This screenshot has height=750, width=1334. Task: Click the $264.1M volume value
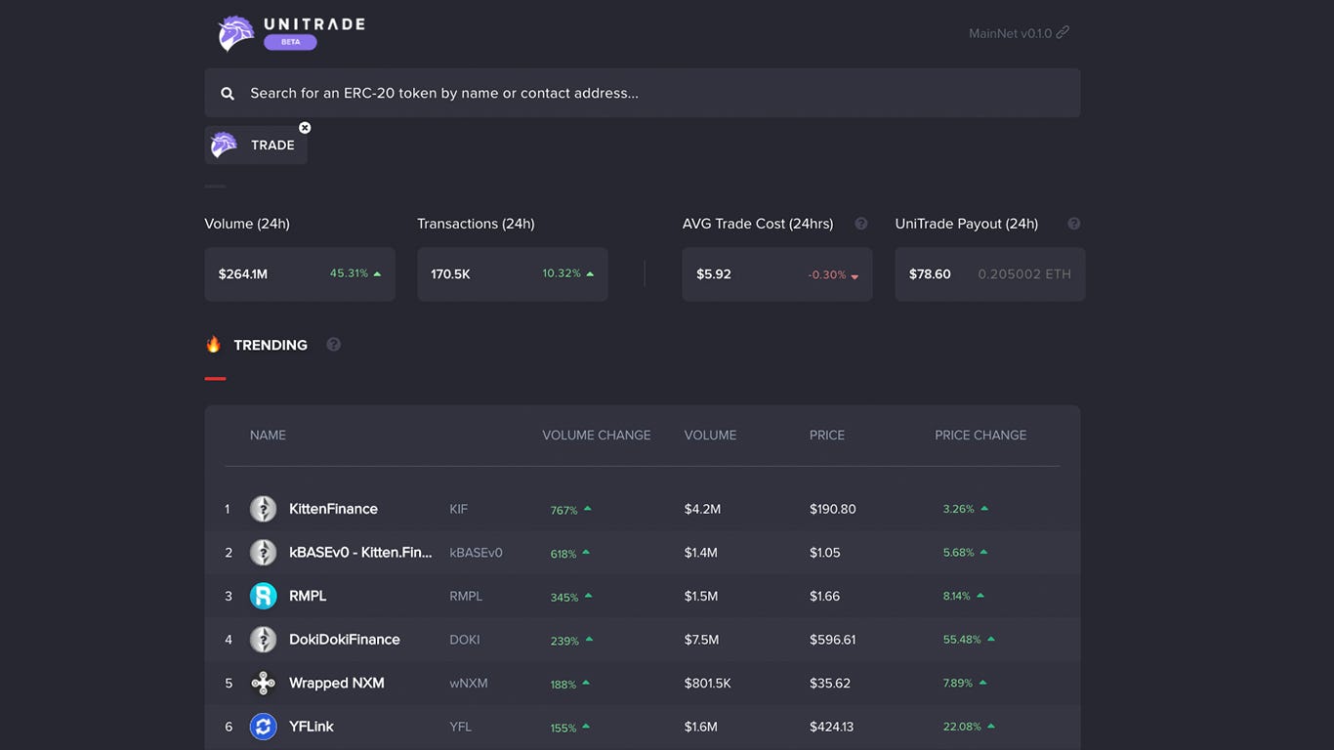(243, 274)
